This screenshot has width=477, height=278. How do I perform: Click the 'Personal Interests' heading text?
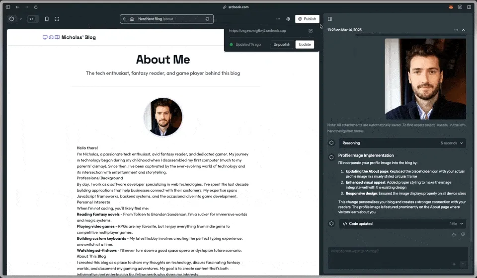93,202
